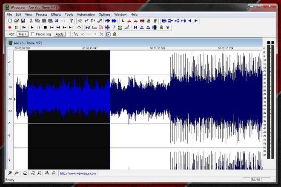Click the solid blue left triangle icon
Screen dimensions: 281x187
tap(189, 21)
